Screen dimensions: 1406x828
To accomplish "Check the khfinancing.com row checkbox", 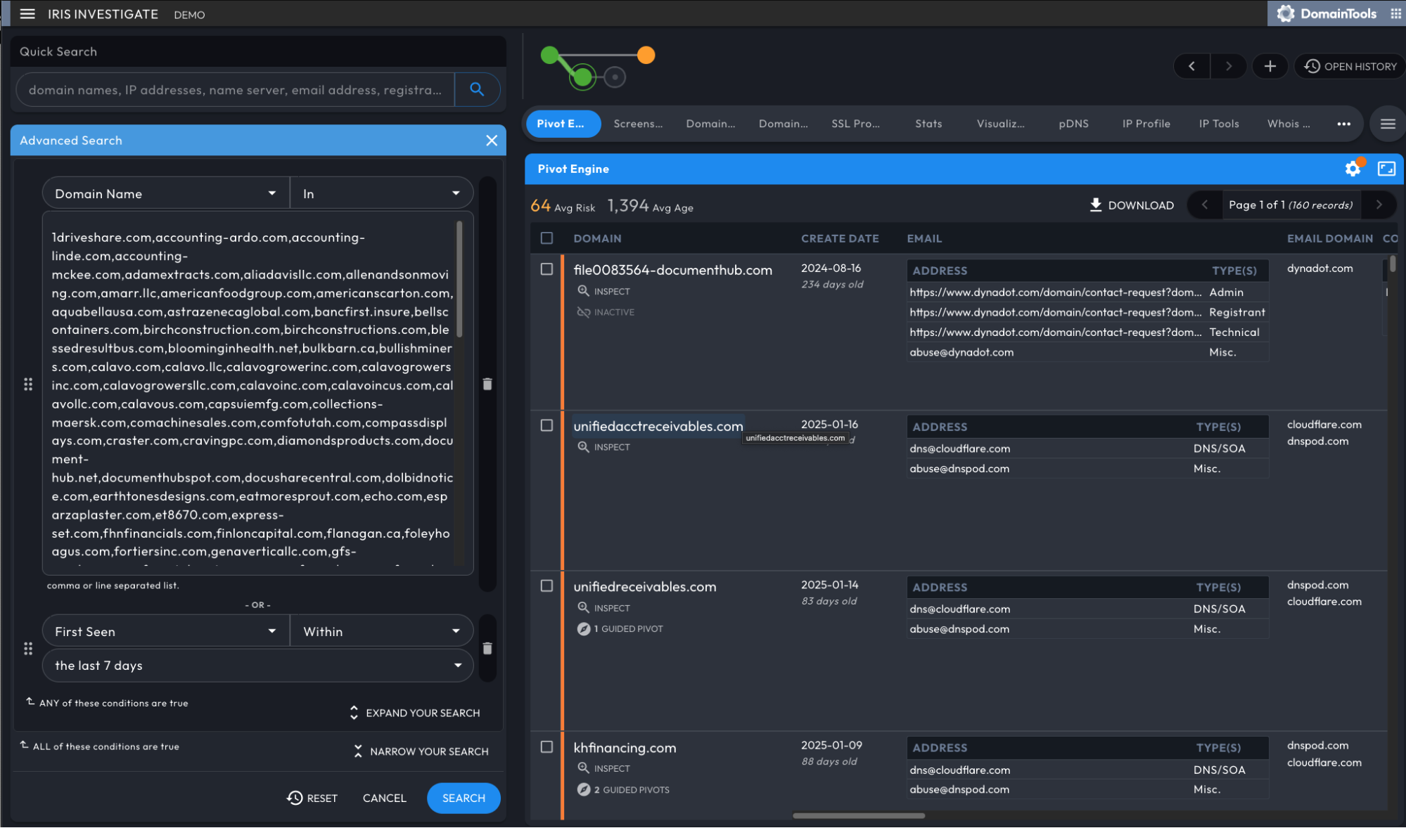I will click(x=547, y=748).
